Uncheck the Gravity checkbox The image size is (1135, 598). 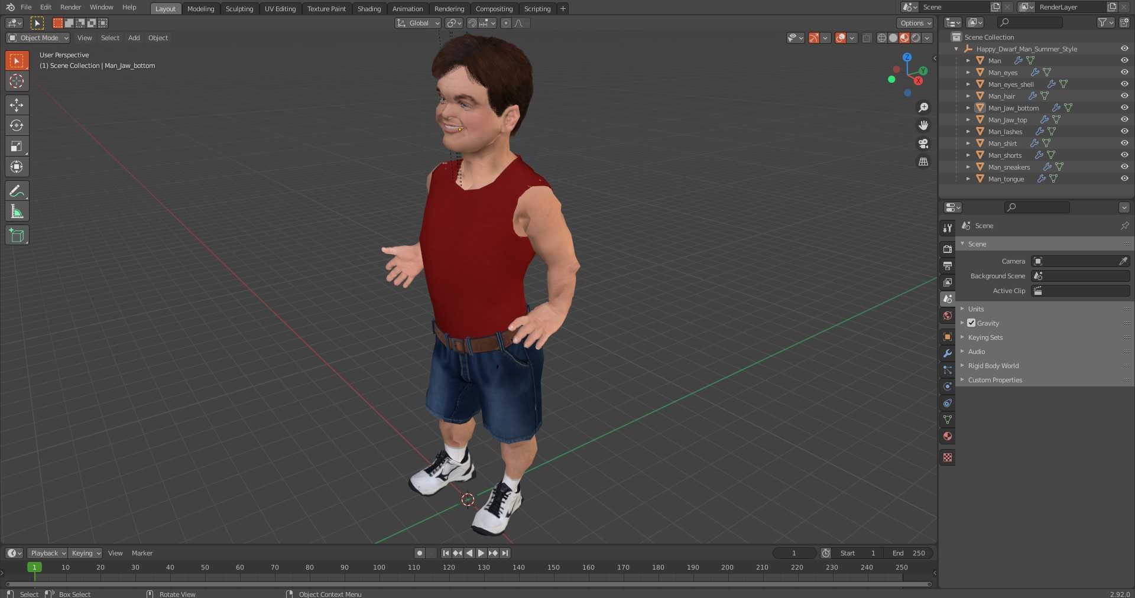tap(971, 323)
